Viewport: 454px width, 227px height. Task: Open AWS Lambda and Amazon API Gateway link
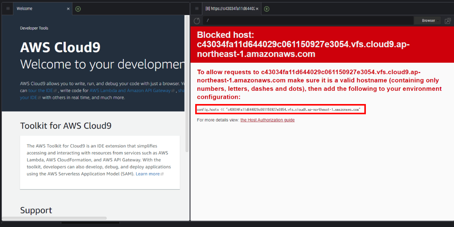click(132, 90)
